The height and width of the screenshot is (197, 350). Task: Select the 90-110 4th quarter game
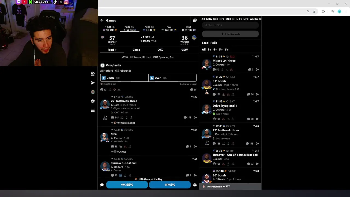pos(110,29)
